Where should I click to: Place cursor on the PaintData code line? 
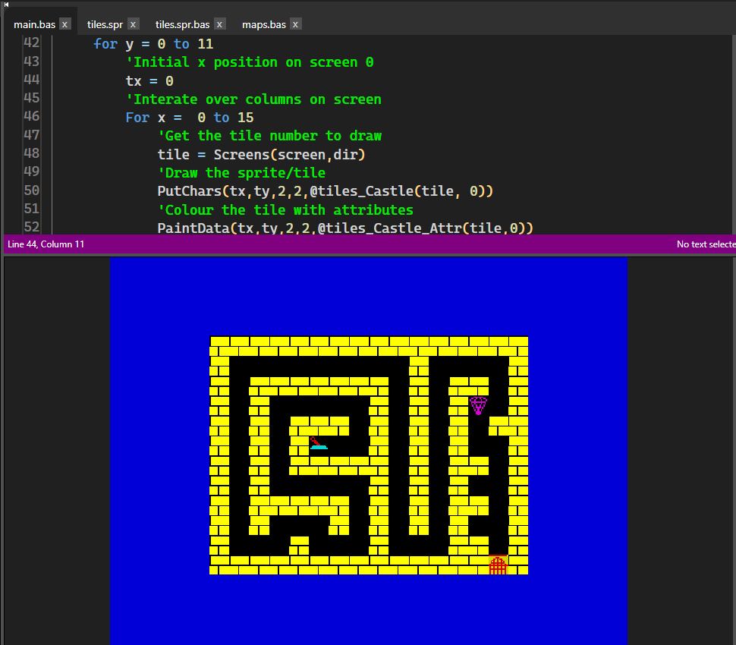point(344,228)
